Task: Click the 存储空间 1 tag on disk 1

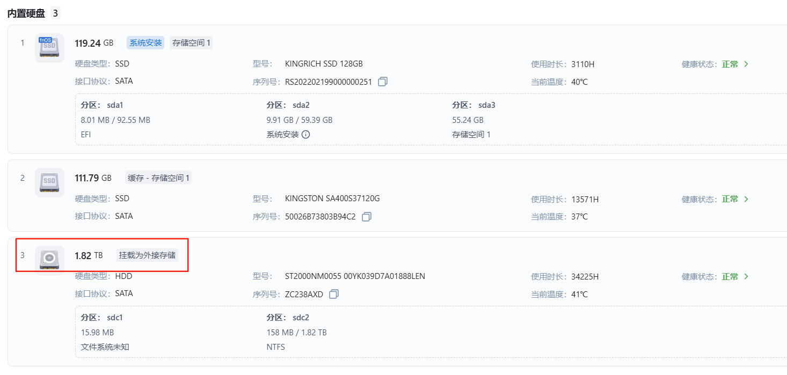Action: pos(191,43)
